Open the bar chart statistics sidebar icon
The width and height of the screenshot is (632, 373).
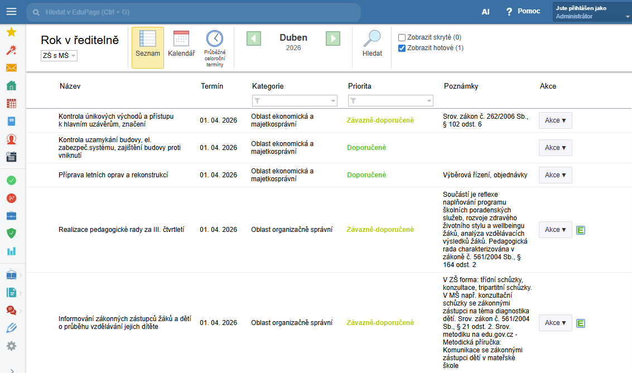pyautogui.click(x=11, y=251)
